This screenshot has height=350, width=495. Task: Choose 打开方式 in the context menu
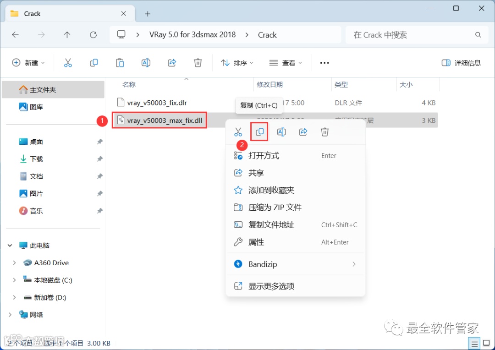point(296,156)
